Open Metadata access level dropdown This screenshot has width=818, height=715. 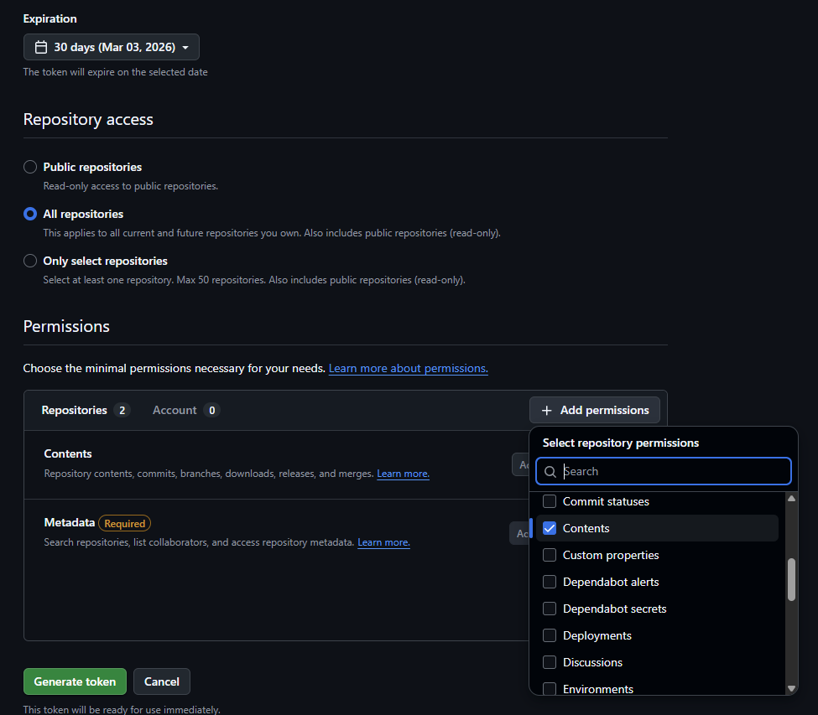[519, 533]
